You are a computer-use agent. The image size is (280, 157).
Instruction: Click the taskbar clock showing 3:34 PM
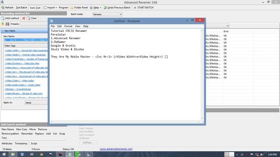point(272,154)
